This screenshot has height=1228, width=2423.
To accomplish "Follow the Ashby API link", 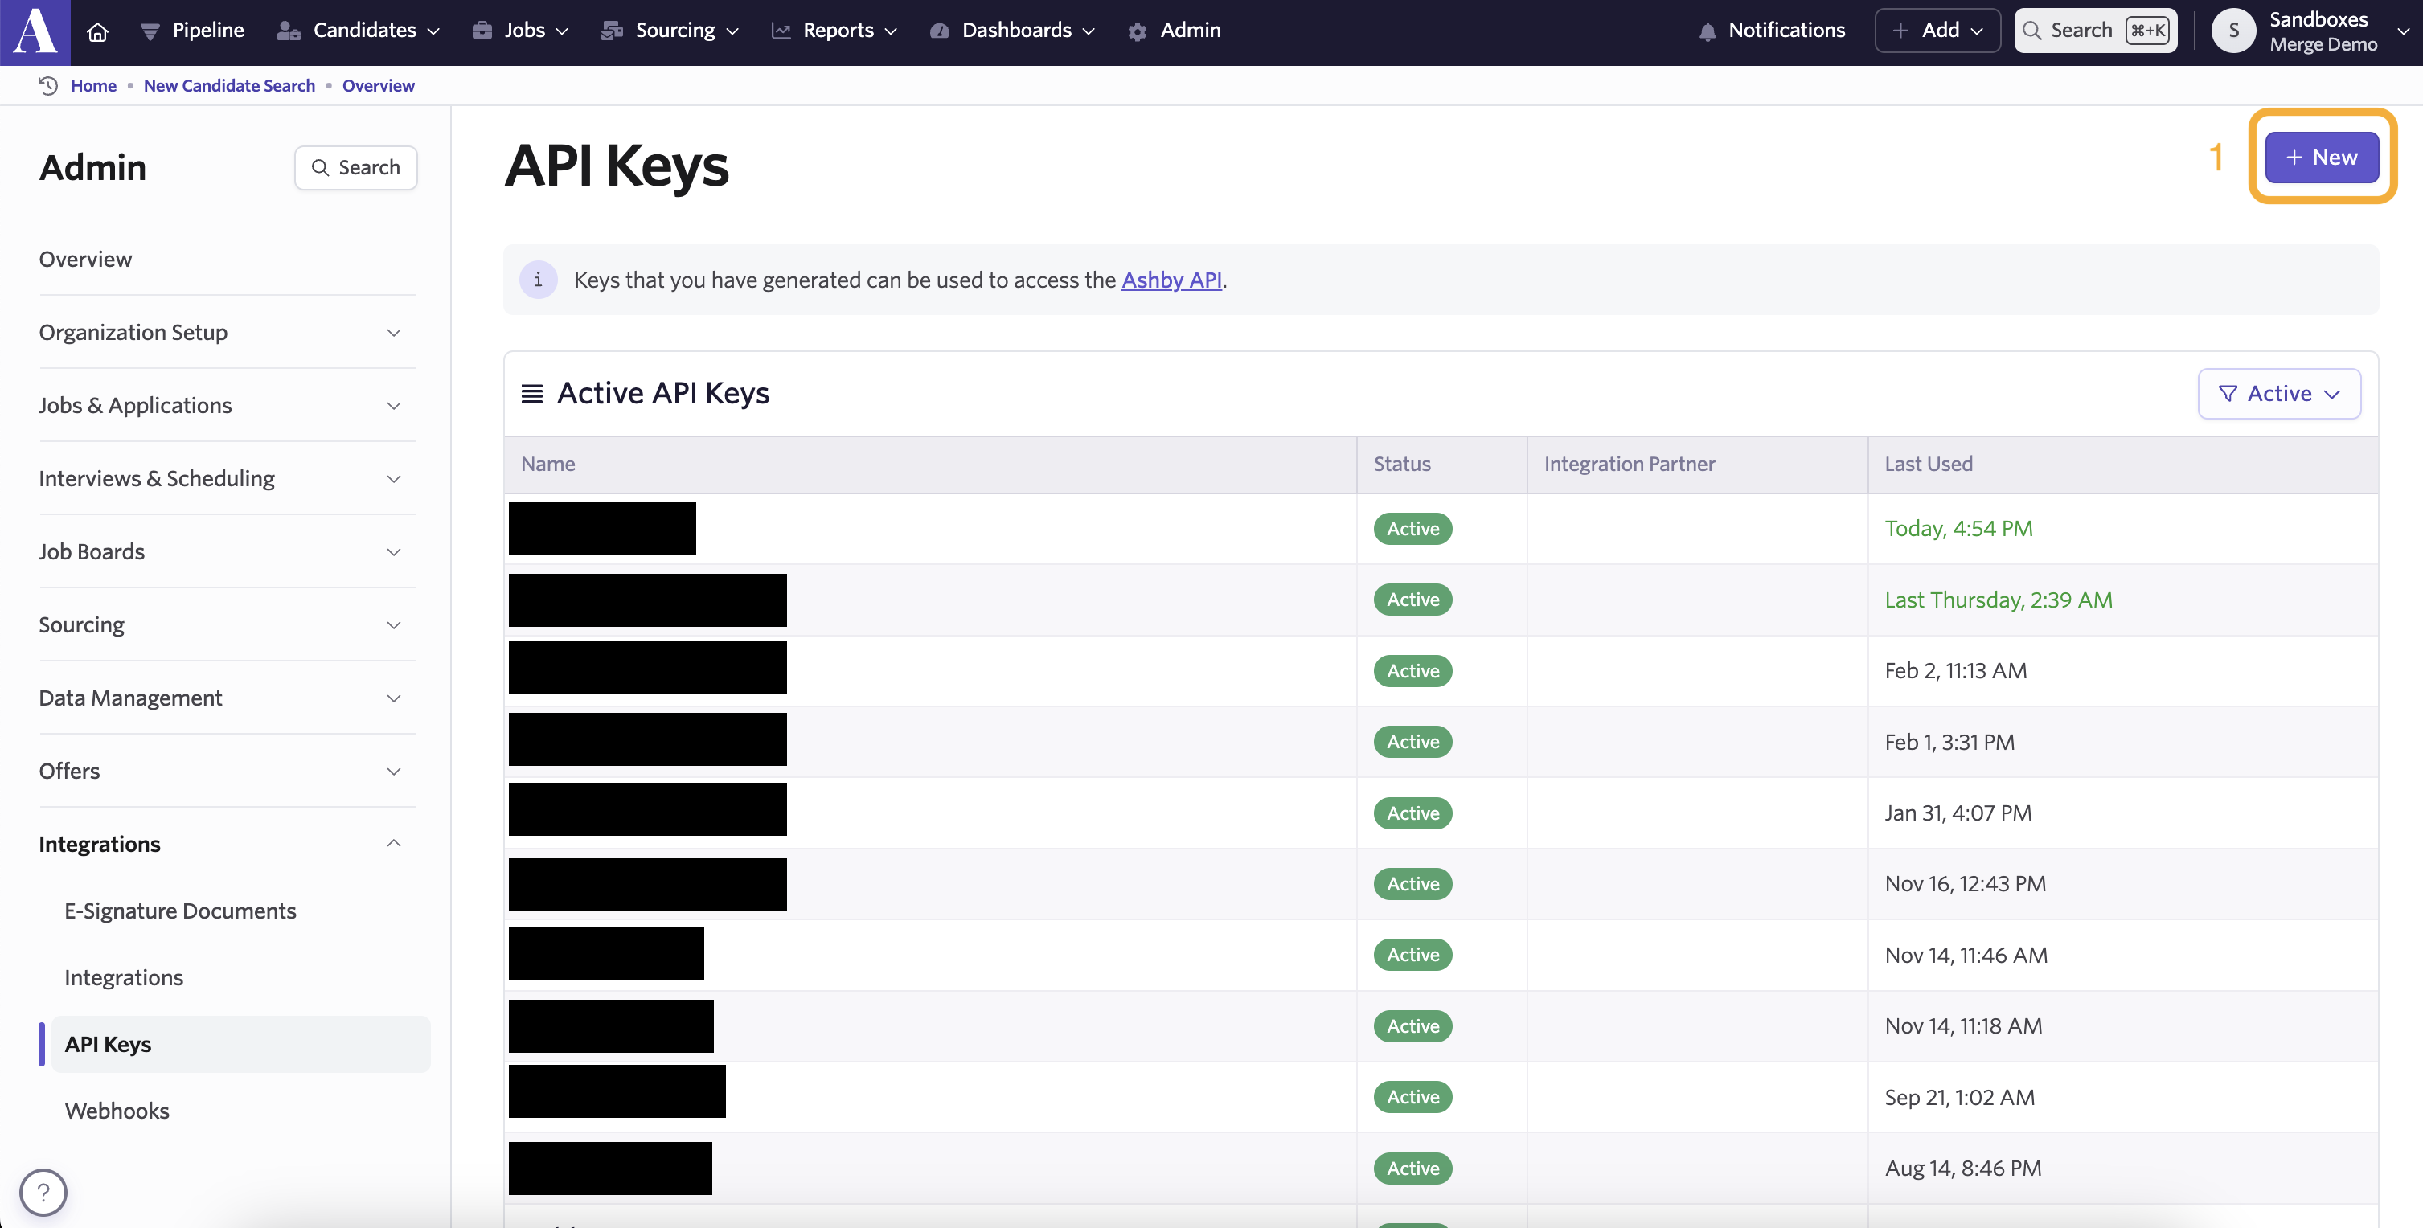I will pyautogui.click(x=1171, y=280).
